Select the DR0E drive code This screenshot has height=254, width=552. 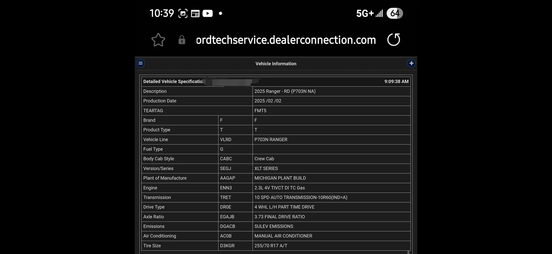click(x=226, y=207)
